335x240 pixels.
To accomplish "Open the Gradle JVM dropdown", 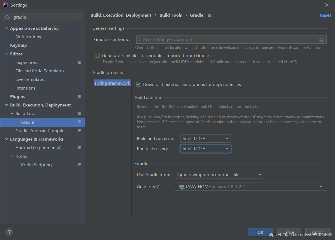I will tap(250, 187).
